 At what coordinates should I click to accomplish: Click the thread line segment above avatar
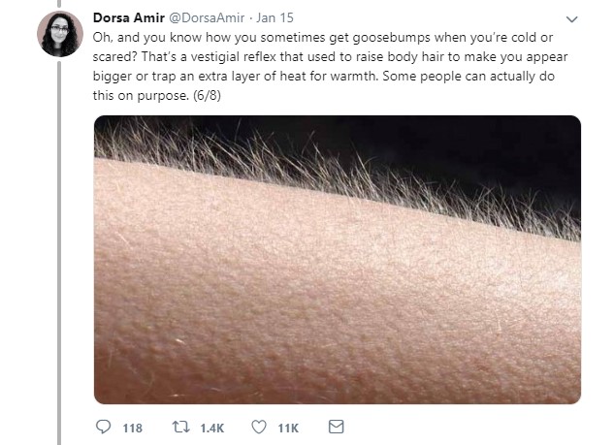pyautogui.click(x=59, y=4)
